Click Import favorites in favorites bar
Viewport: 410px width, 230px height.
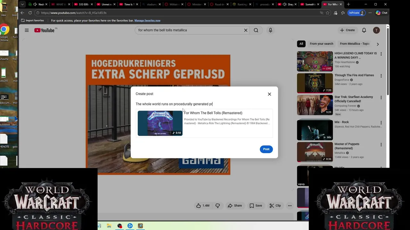click(32, 20)
